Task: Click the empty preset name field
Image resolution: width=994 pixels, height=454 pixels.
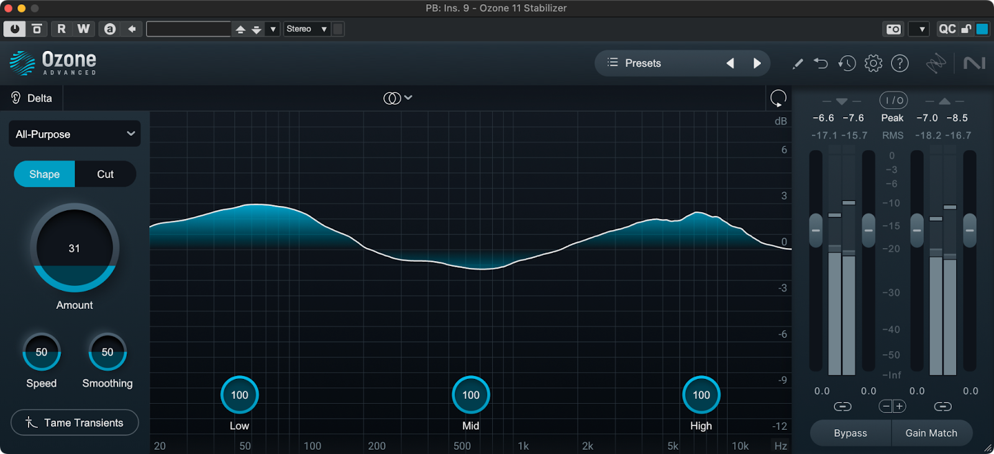Action: click(189, 29)
